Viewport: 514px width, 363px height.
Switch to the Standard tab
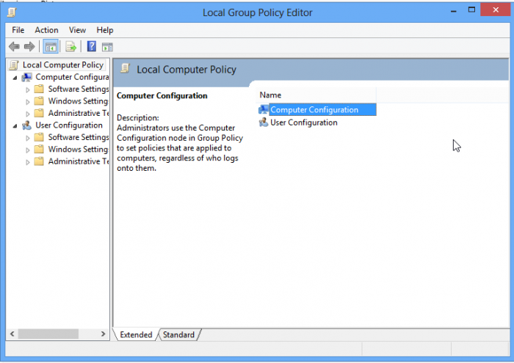[x=178, y=334]
